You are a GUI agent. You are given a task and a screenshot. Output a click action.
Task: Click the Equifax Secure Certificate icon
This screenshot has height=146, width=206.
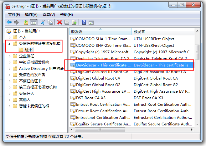click(x=73, y=124)
